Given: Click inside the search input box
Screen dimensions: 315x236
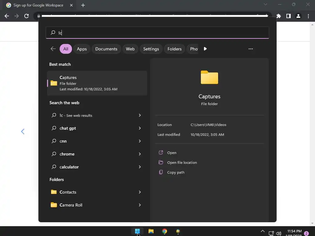Looking at the screenshot, I should coord(157,33).
